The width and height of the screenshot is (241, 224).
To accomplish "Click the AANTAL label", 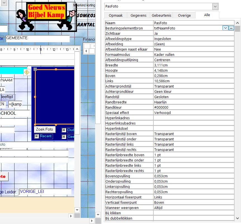I will tap(86, 24).
